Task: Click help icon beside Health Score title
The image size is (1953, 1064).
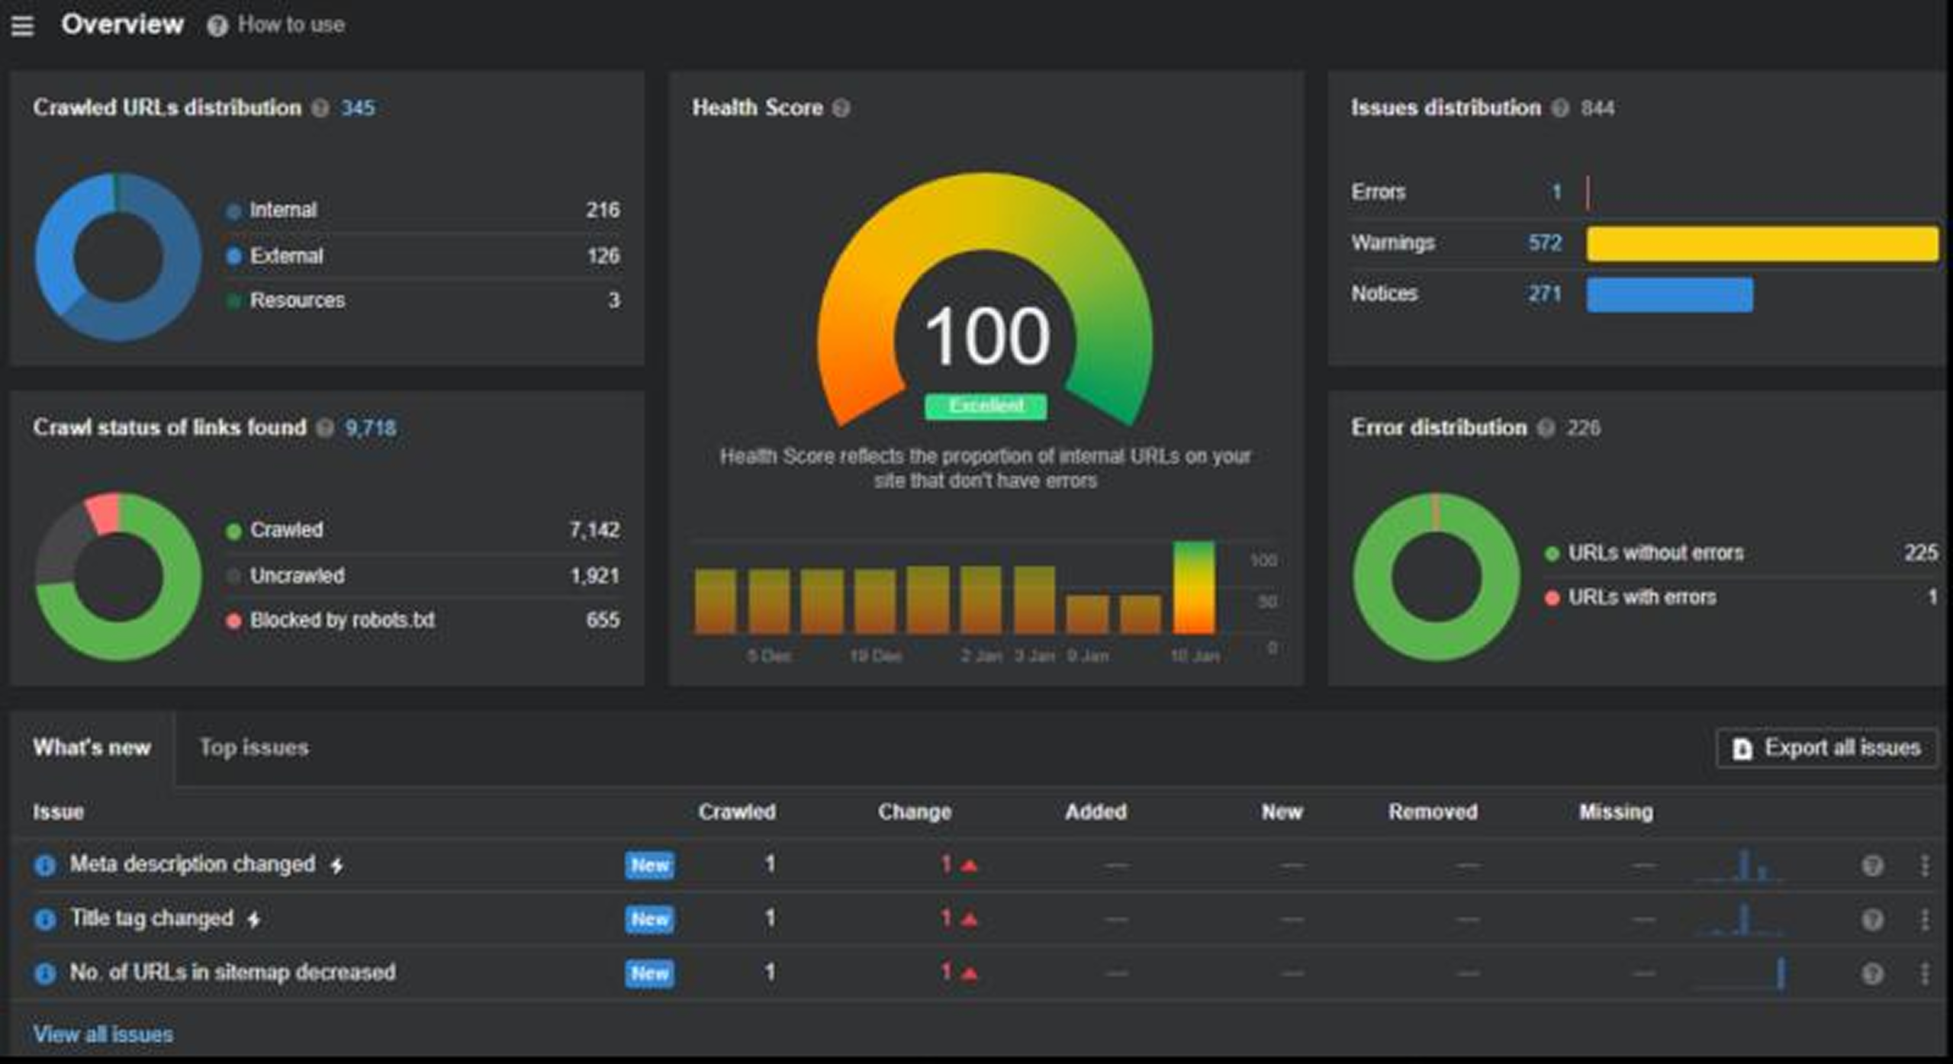Action: coord(841,108)
